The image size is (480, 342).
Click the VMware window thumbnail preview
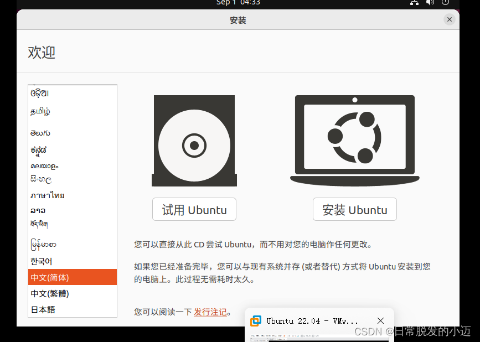click(319, 338)
